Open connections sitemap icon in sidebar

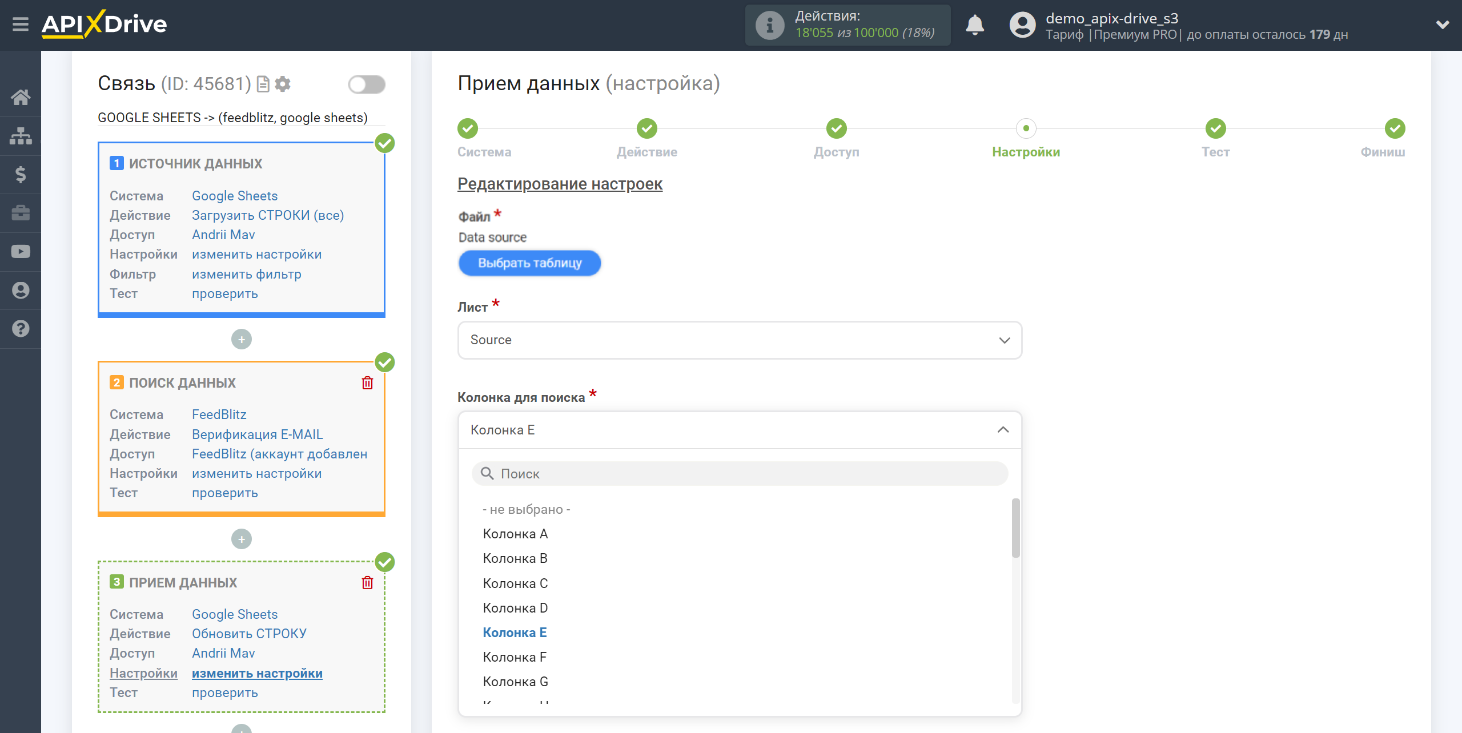pyautogui.click(x=21, y=136)
